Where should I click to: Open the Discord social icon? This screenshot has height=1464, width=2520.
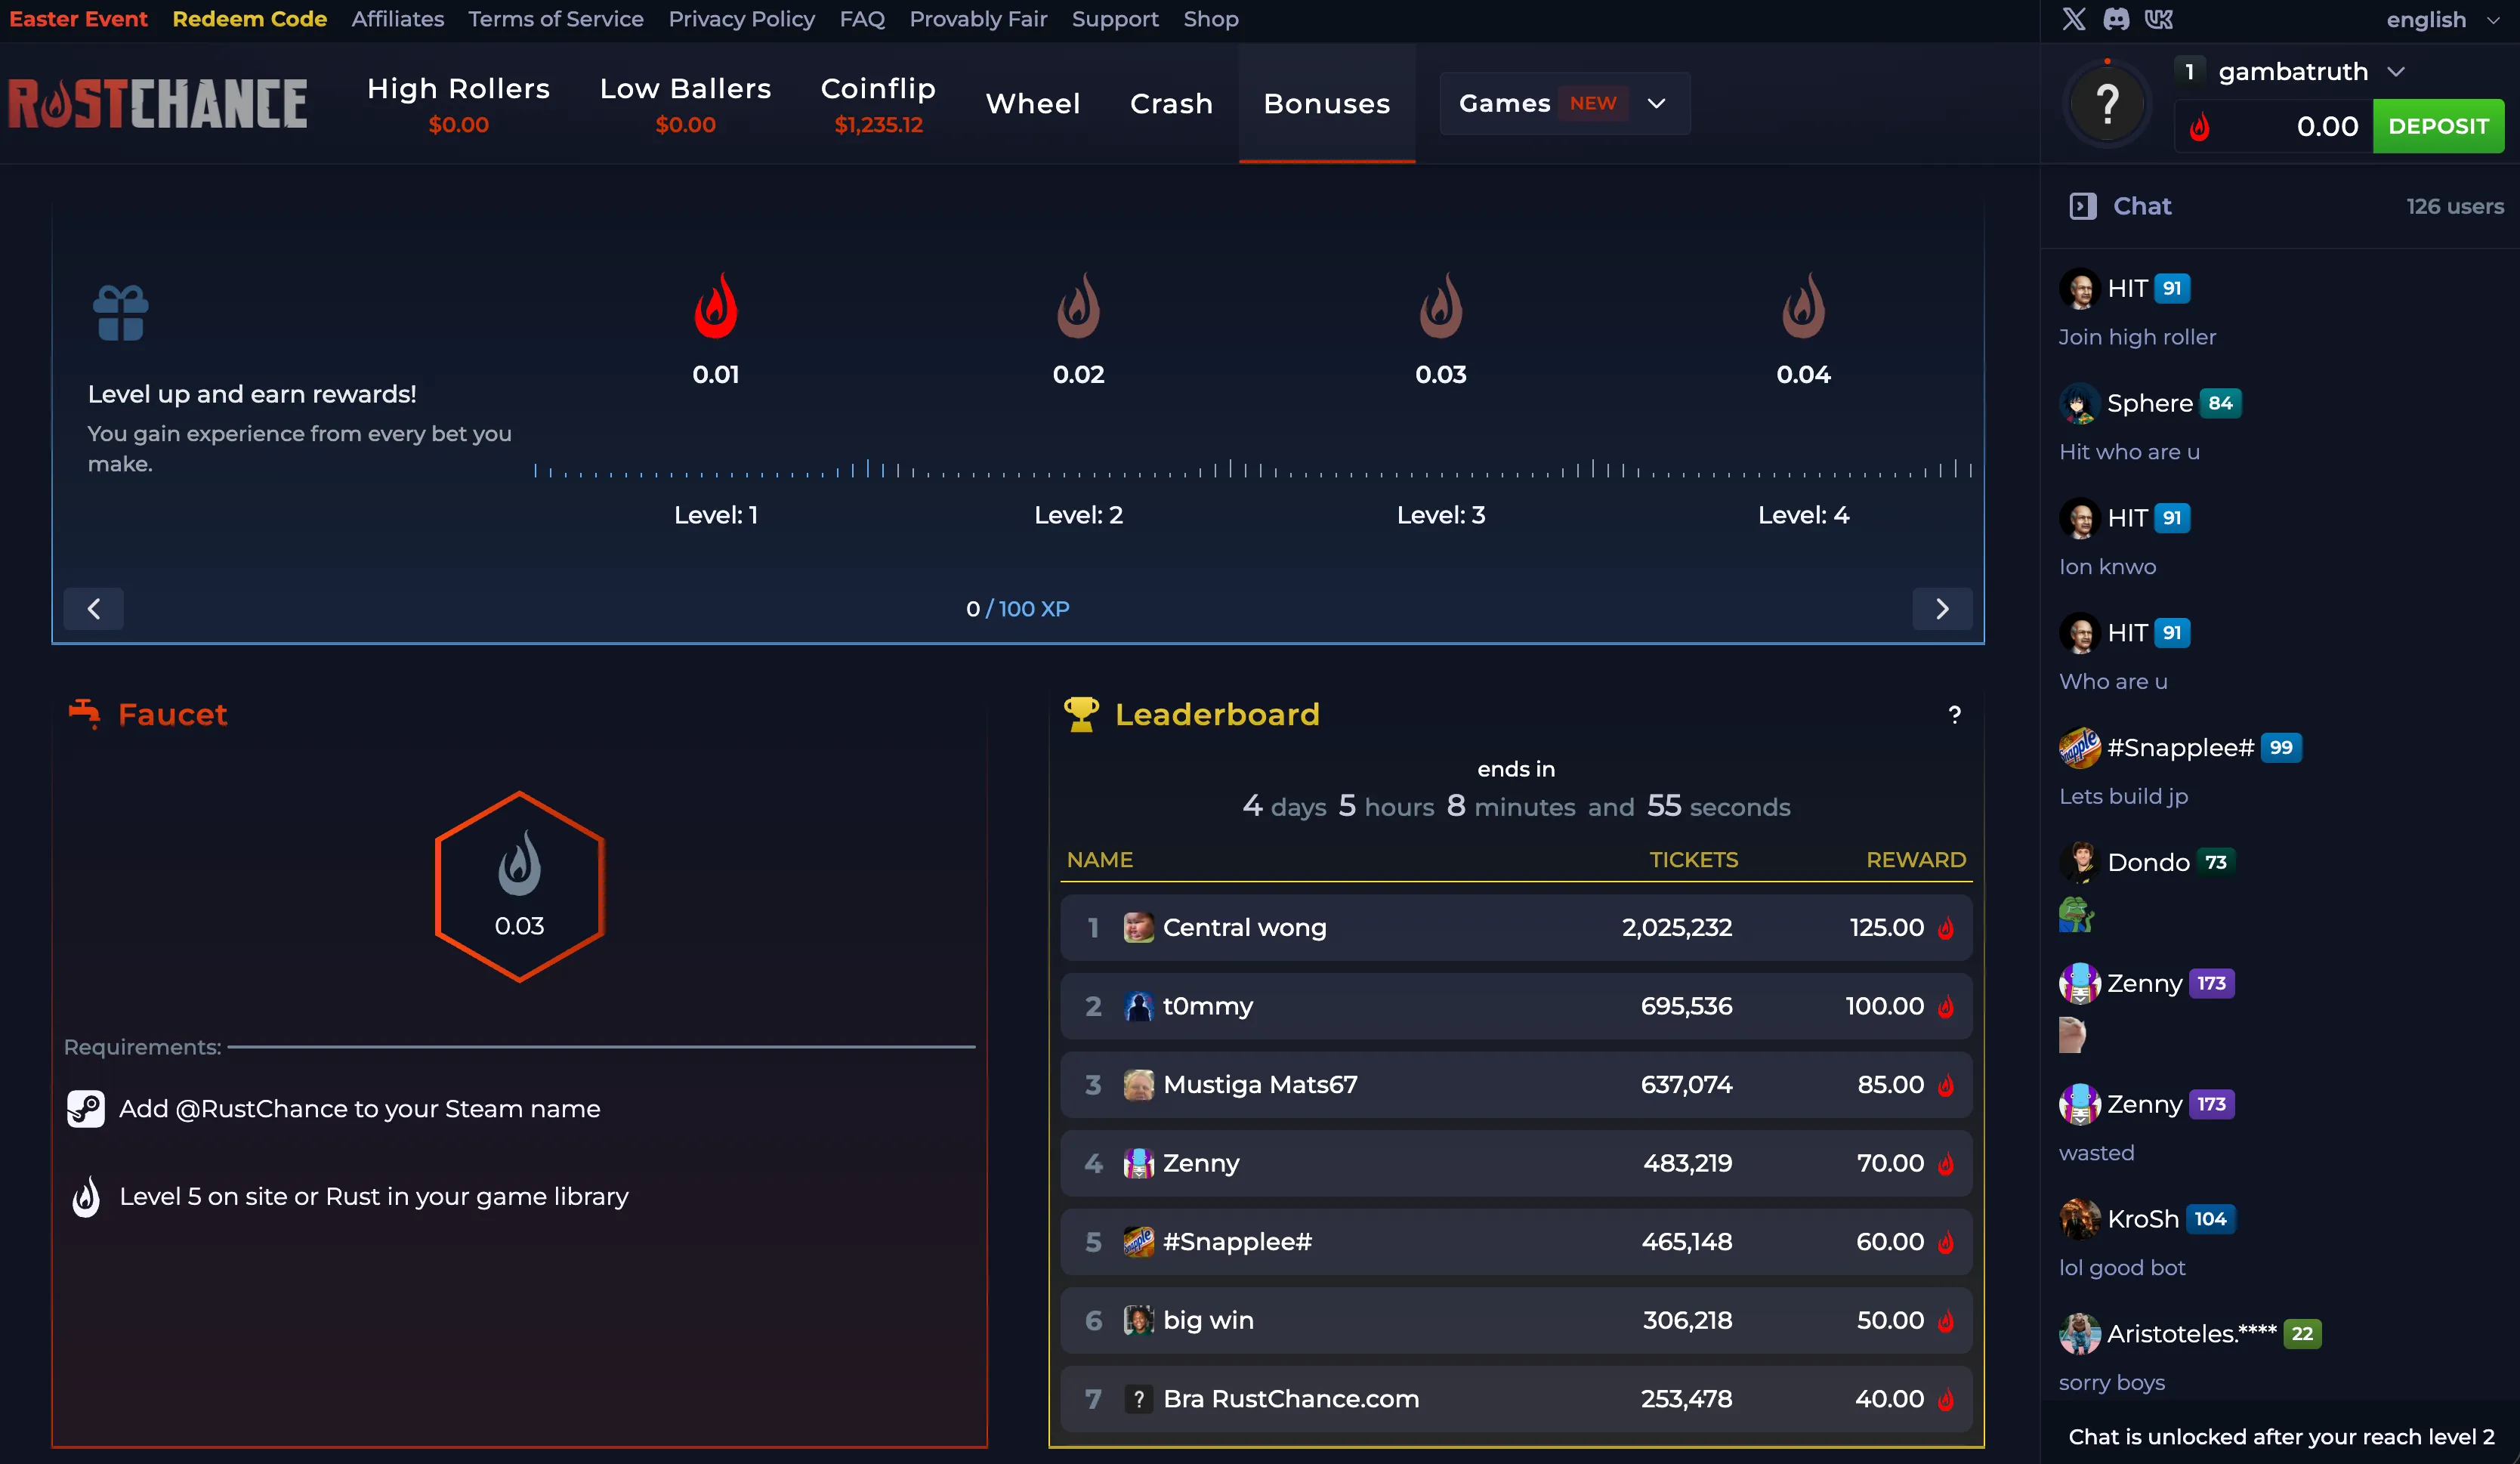pyautogui.click(x=2116, y=19)
